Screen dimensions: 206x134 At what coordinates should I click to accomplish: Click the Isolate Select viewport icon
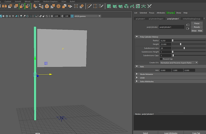pyautogui.click(x=35, y=16)
